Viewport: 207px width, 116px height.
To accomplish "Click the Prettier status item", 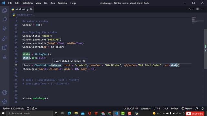I will pyautogui.click(x=187, y=109).
